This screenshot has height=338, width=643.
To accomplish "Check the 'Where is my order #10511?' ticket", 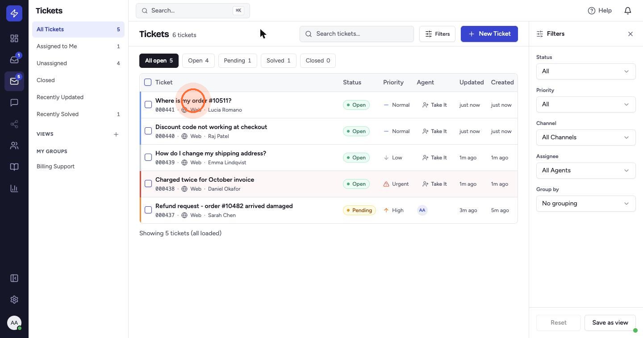I will (x=148, y=104).
